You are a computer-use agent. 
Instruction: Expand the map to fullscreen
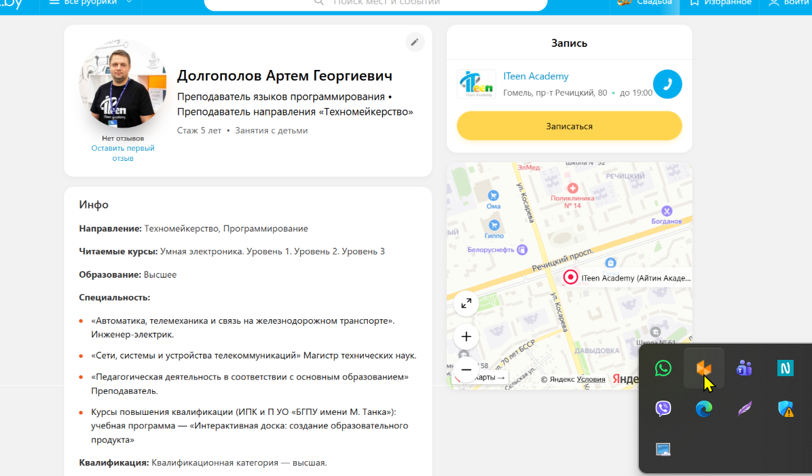click(x=466, y=304)
